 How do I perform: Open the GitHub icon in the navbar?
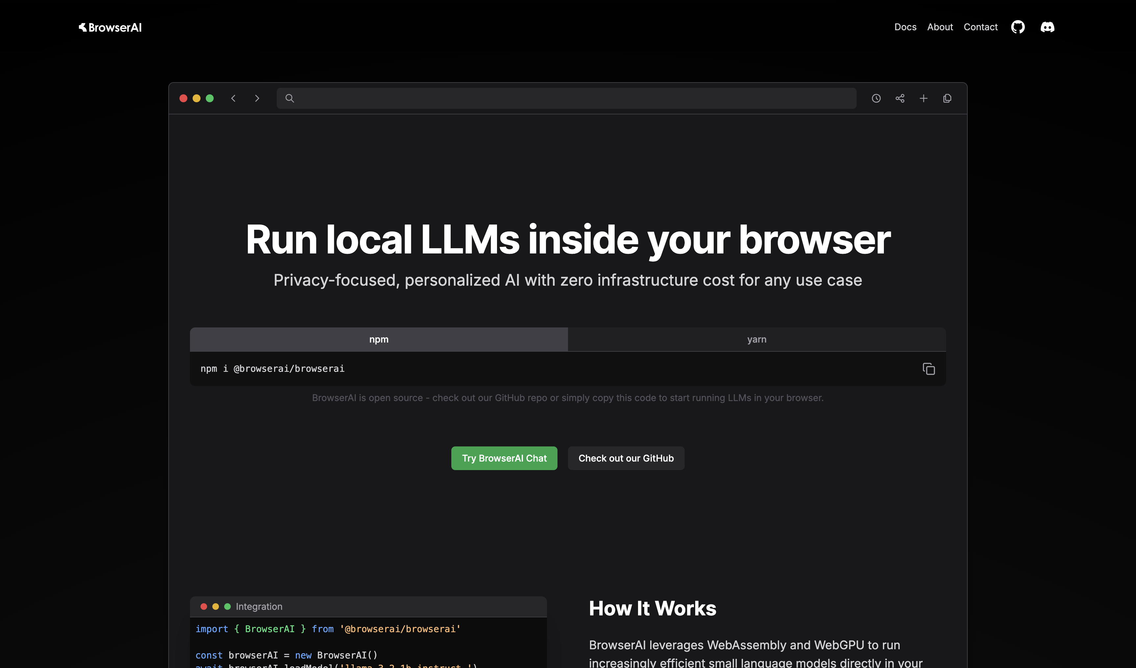1018,27
